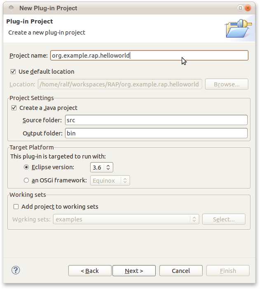The image size is (260, 289).
Task: Click the 'Output folder:' label
Action: [x=42, y=133]
